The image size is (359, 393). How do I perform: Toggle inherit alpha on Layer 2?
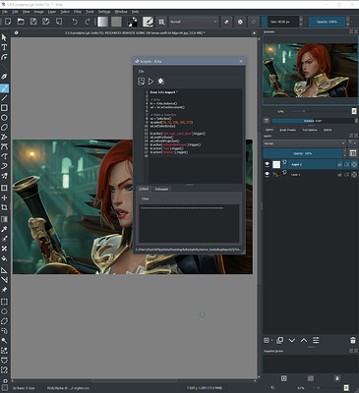347,165
